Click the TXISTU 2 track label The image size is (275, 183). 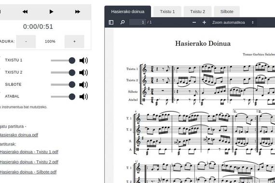tap(14, 72)
